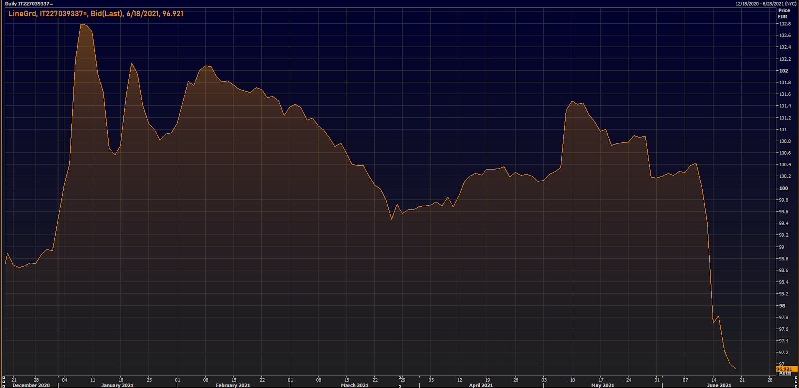Image resolution: width=799 pixels, height=388 pixels.
Task: Click the Auto scale button on price axis
Action: pyautogui.click(x=785, y=374)
